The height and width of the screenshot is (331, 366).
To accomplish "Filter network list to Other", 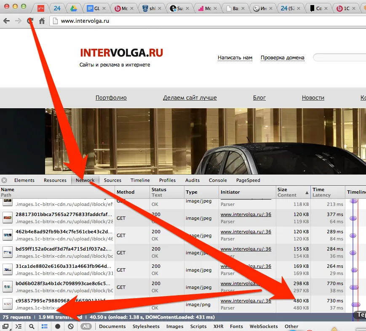I will (291, 326).
